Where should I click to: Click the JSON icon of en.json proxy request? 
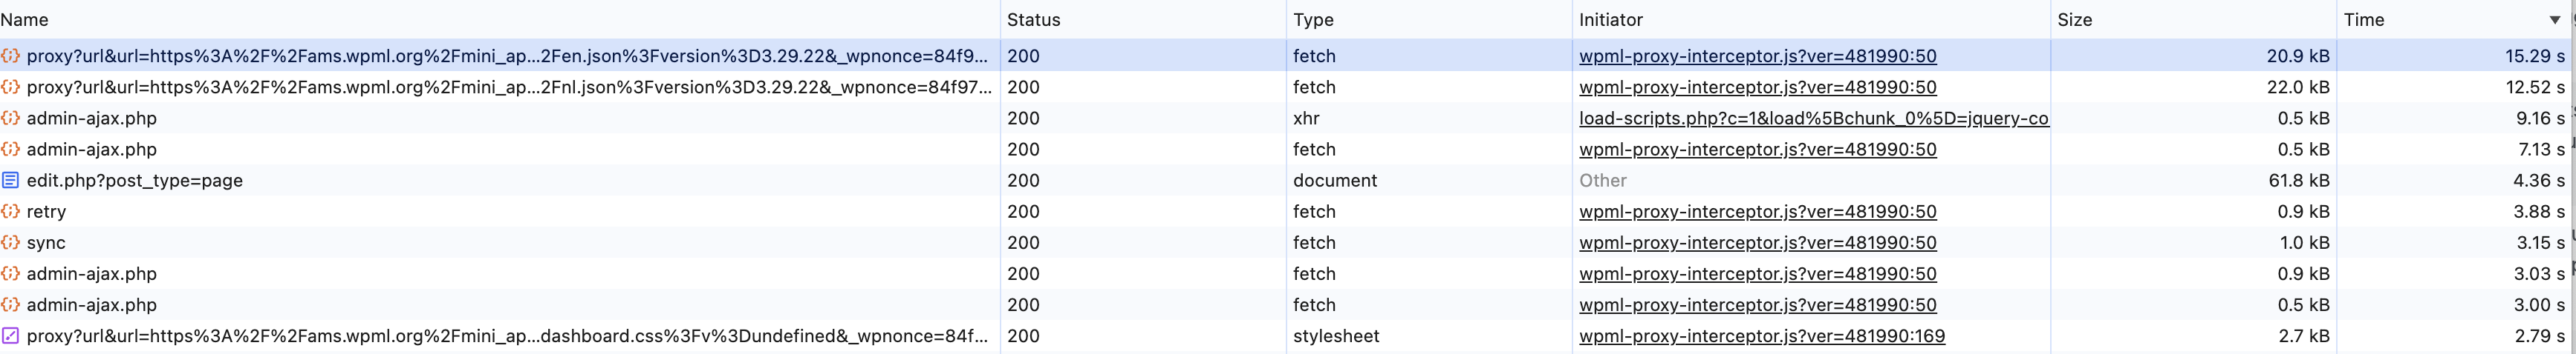[11, 56]
